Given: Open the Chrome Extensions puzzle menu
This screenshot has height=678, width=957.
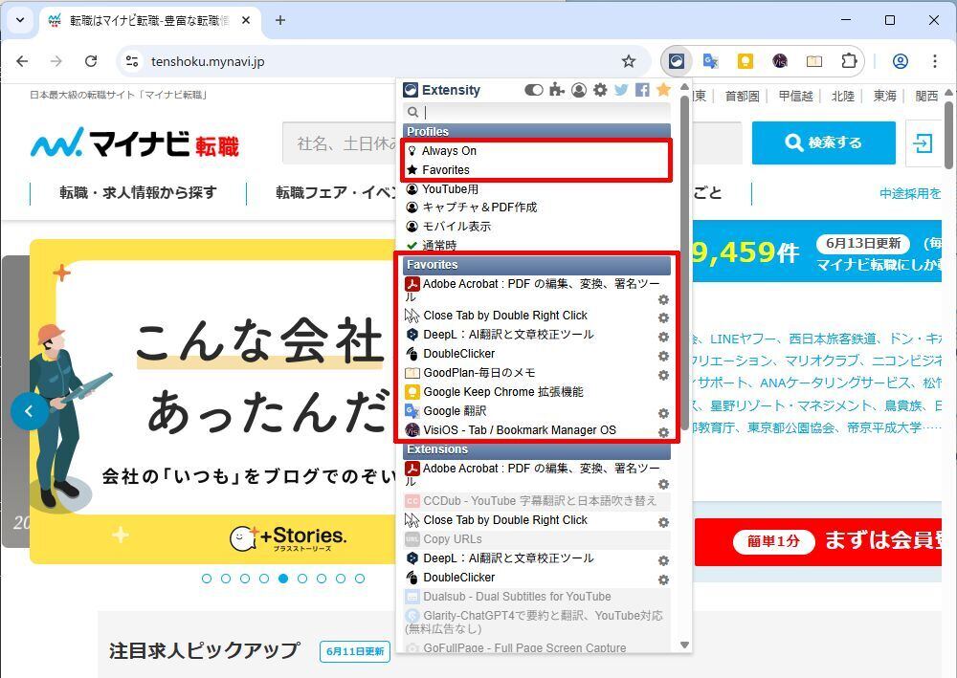Looking at the screenshot, I should click(849, 61).
